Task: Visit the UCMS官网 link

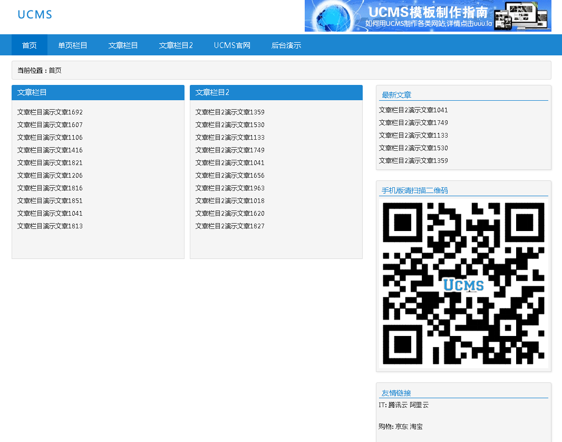Action: [231, 45]
